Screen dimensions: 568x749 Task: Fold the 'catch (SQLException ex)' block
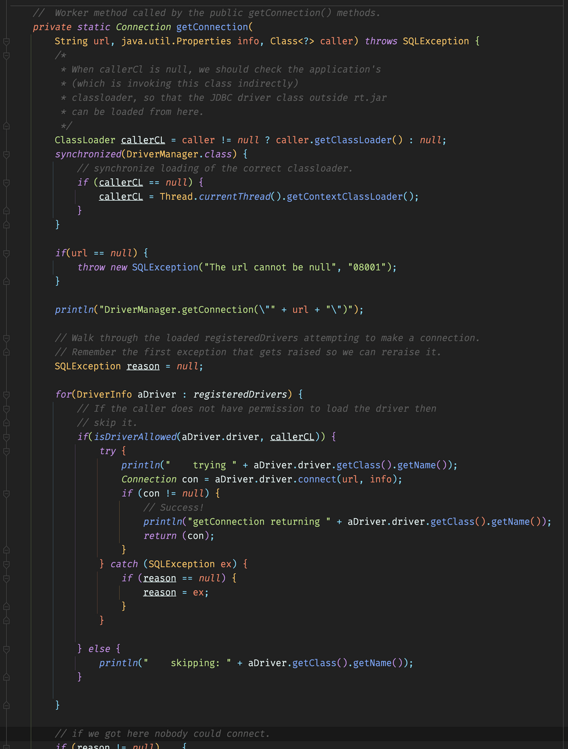[x=6, y=564]
